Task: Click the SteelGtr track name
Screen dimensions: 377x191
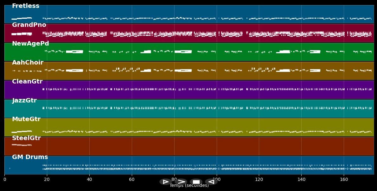Action: coord(26,138)
